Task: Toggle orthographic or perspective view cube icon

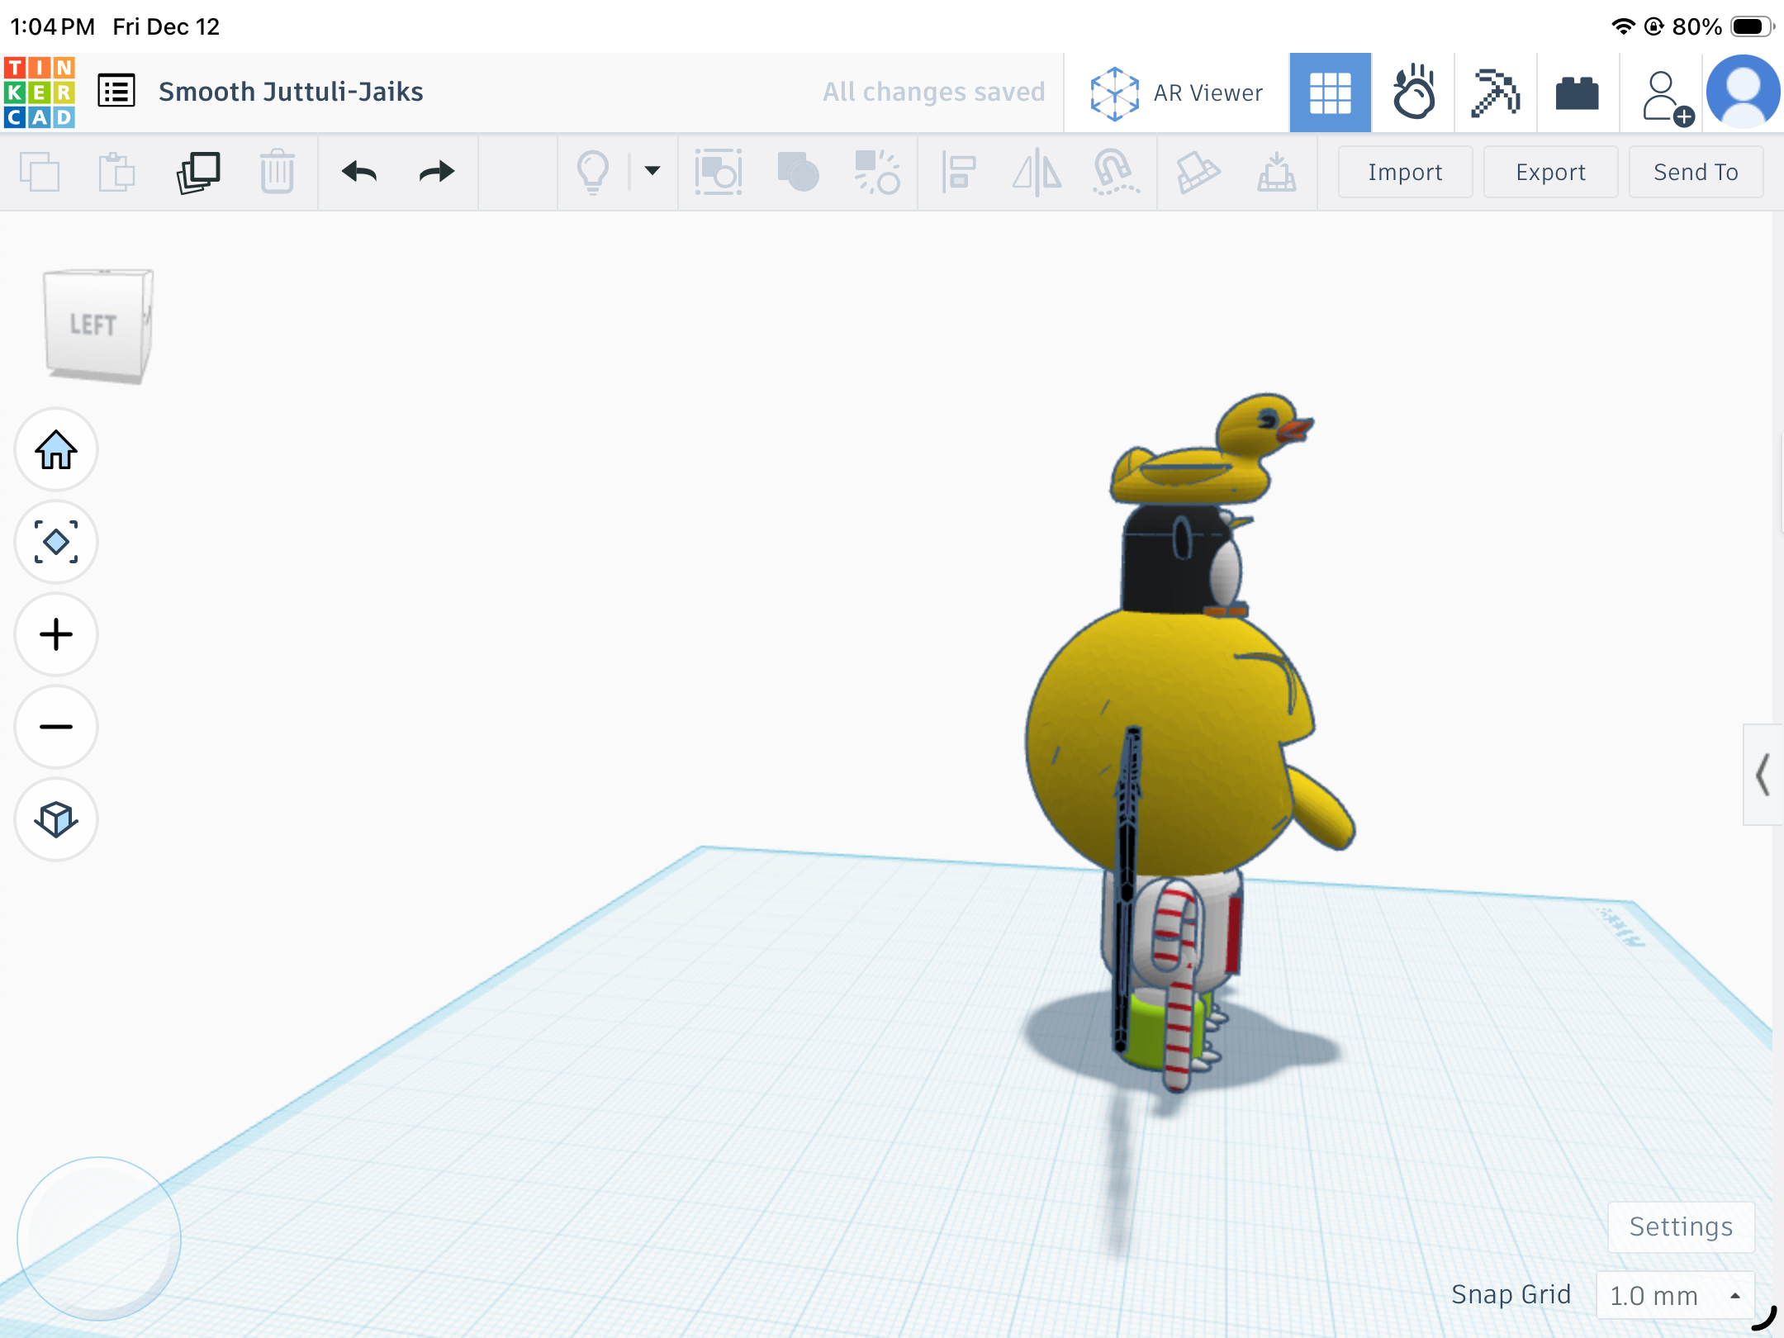Action: click(56, 819)
